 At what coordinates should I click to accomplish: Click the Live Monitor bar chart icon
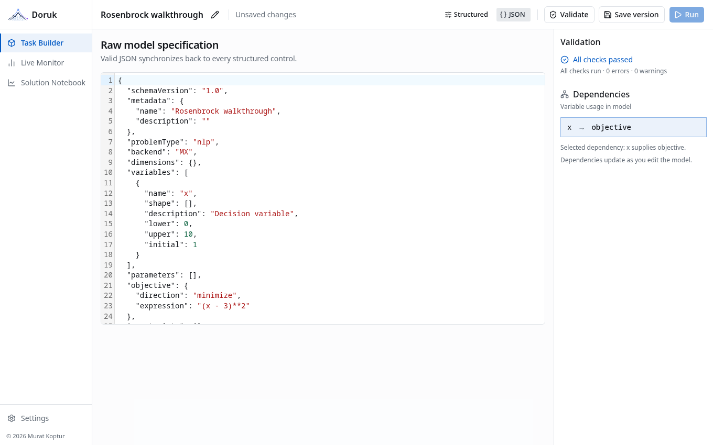click(12, 63)
